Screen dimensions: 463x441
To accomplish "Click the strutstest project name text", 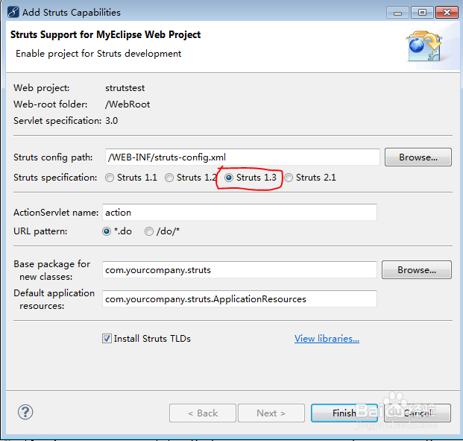I will [x=125, y=88].
